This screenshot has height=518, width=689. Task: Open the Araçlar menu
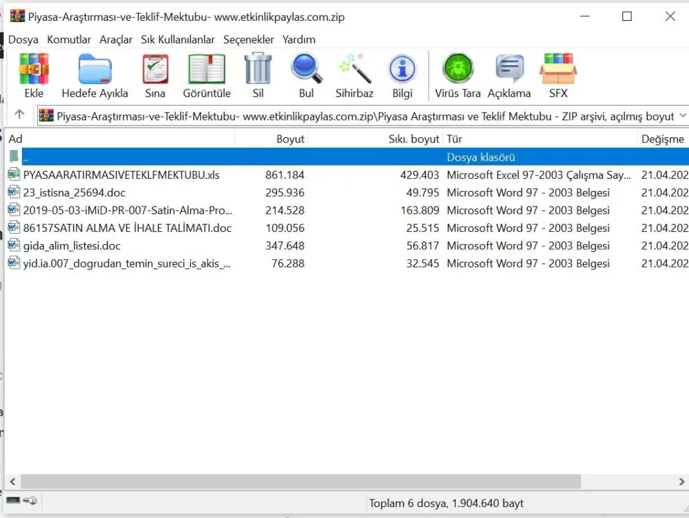(116, 39)
